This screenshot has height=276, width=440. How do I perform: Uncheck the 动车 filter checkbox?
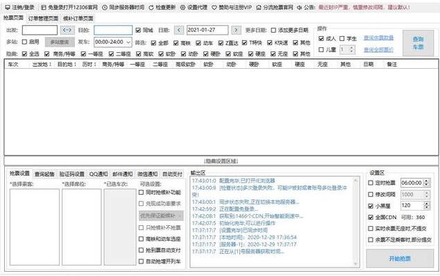[198, 42]
